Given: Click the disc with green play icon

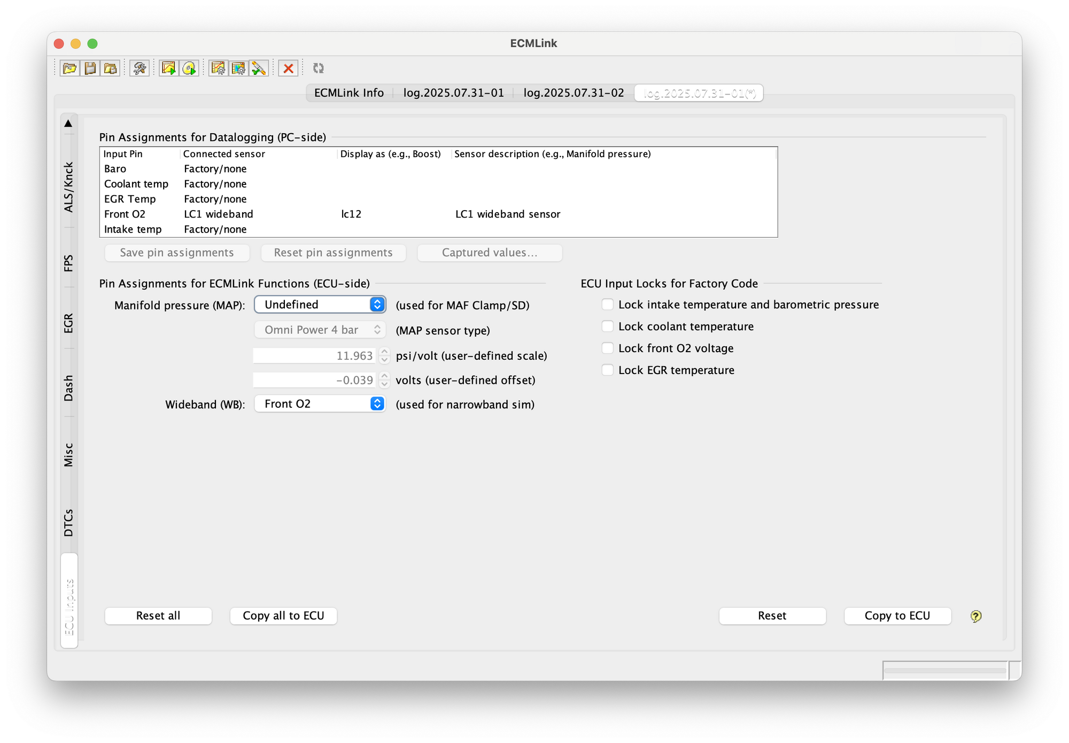Looking at the screenshot, I should 189,68.
